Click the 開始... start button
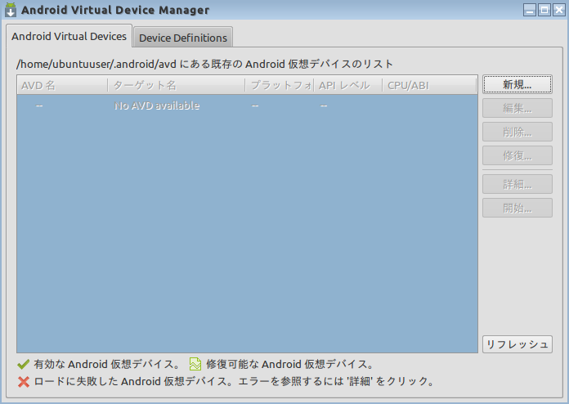 (x=517, y=208)
